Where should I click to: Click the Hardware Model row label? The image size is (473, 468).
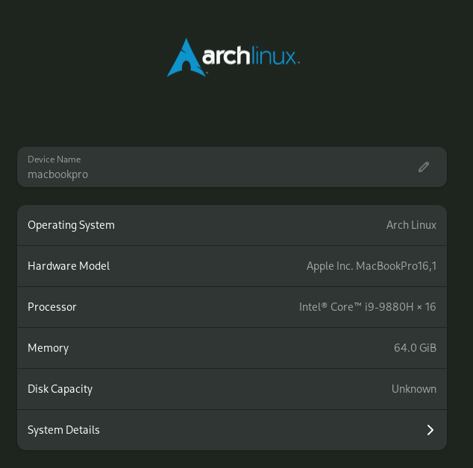[69, 266]
